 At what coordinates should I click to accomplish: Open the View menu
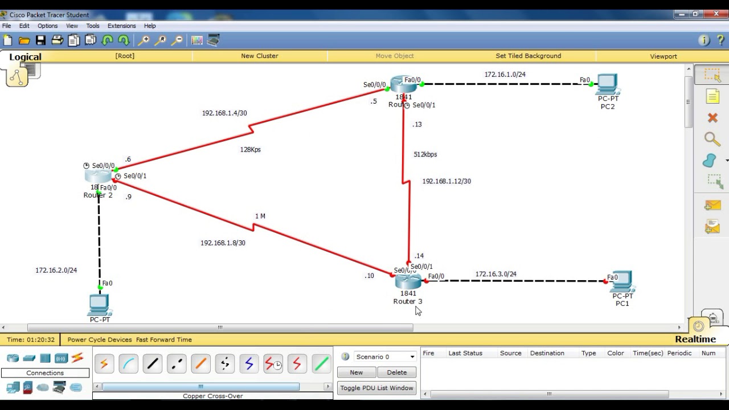pyautogui.click(x=72, y=26)
